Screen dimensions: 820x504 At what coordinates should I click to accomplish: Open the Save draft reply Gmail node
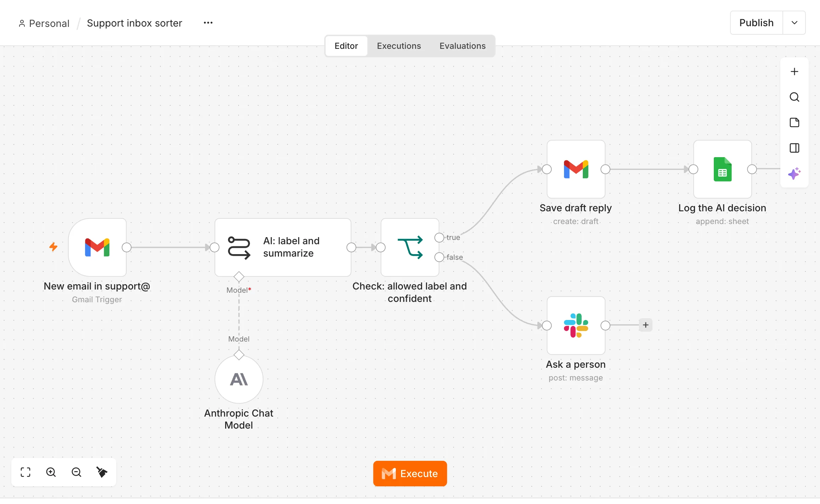576,169
